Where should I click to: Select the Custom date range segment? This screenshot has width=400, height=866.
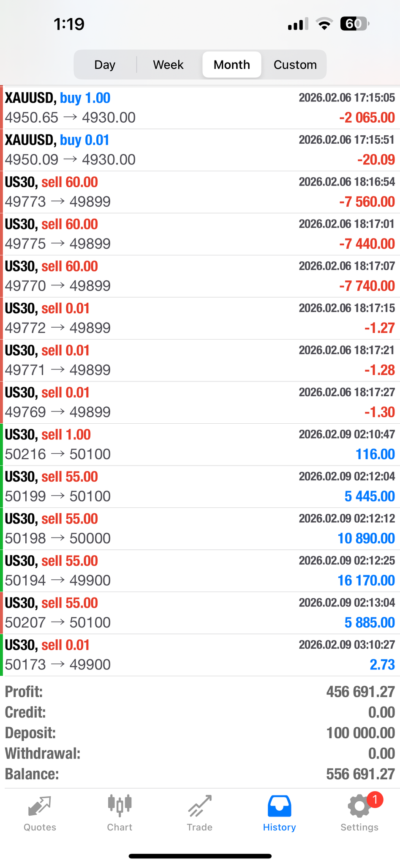[x=295, y=65]
